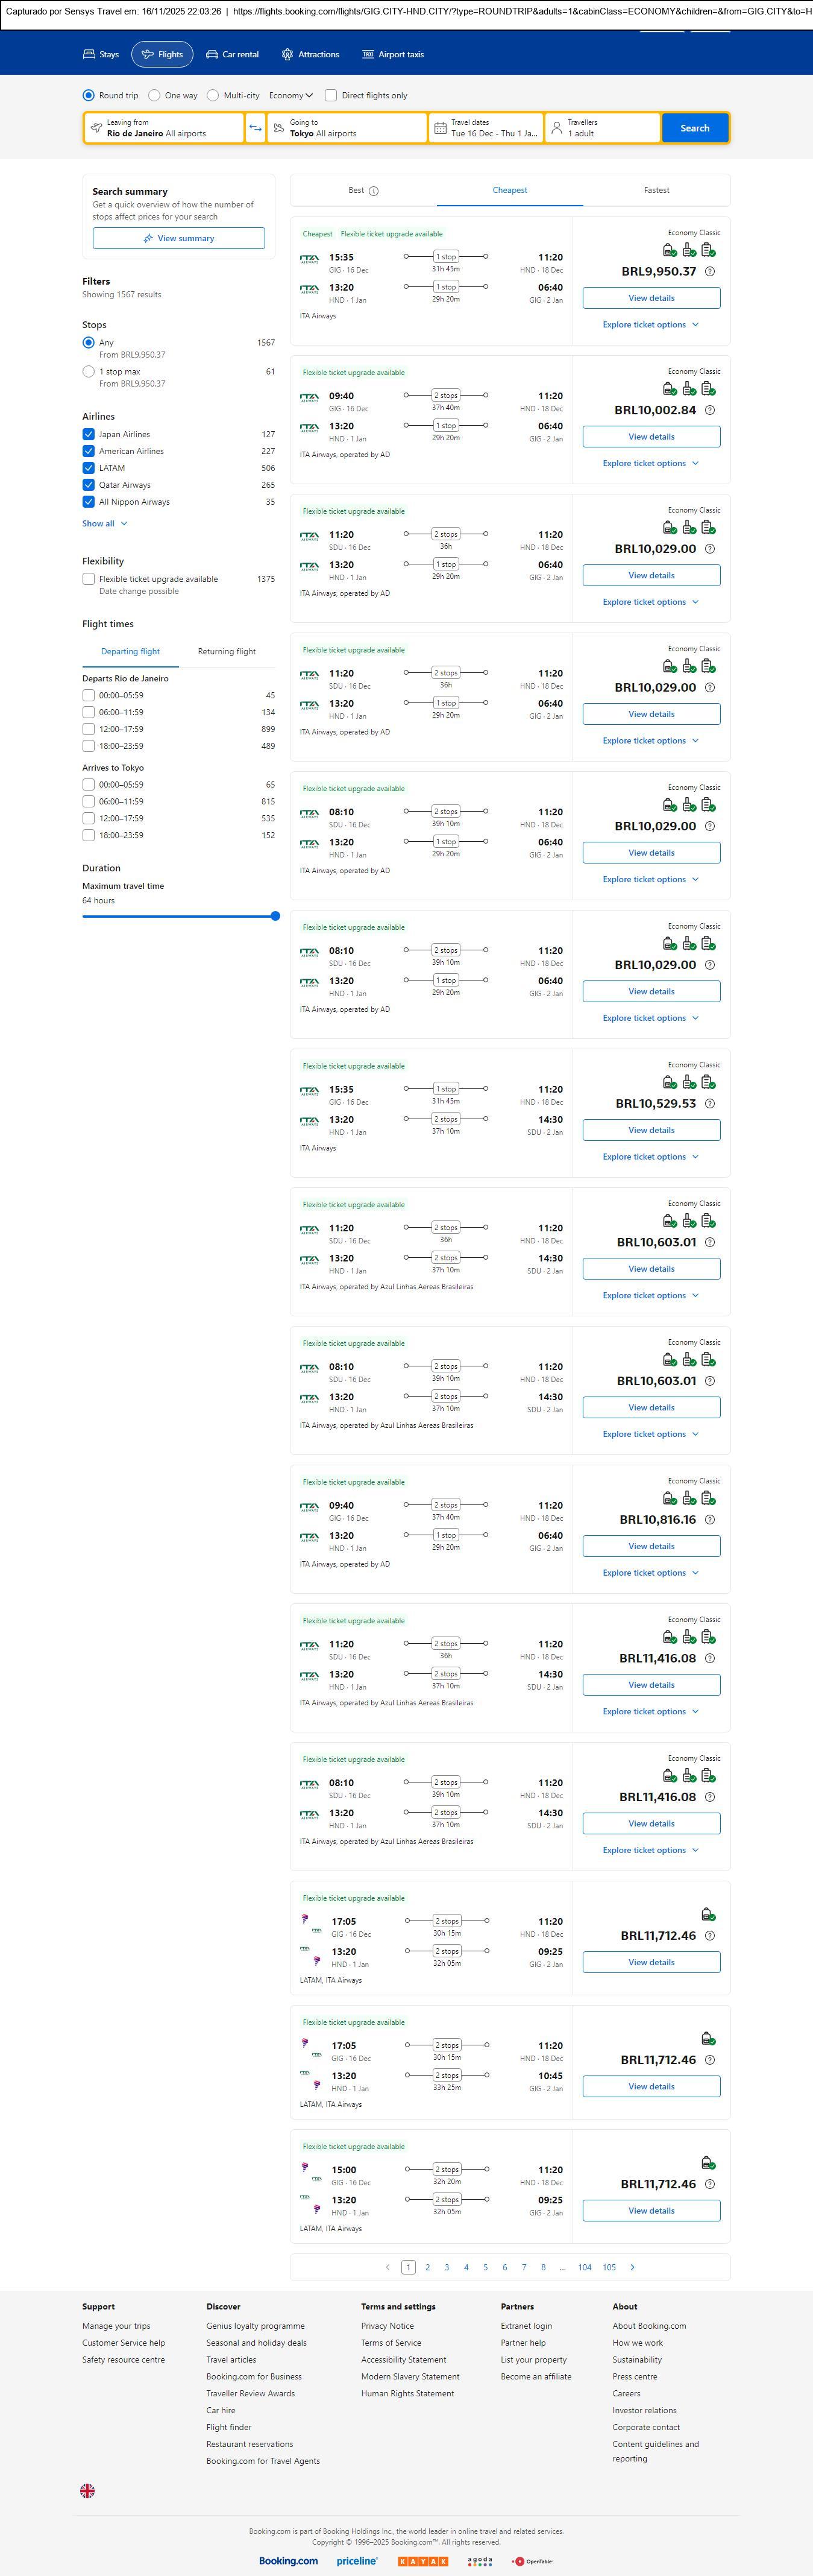Click the priceline logo in the footer
The image size is (813, 2576).
(357, 2561)
